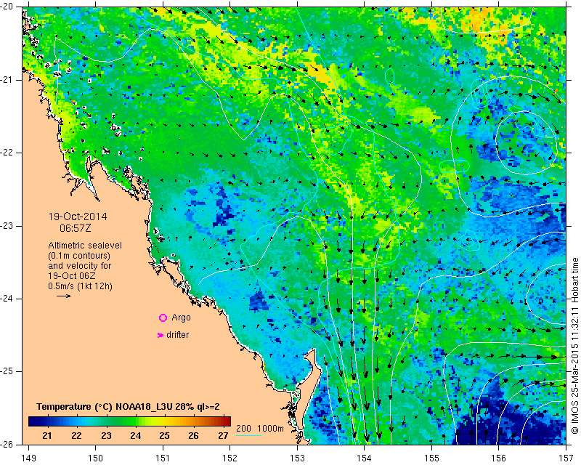Click the dark blue end of color bar
Image resolution: width=581 pixels, height=465 pixels.
click(x=33, y=421)
